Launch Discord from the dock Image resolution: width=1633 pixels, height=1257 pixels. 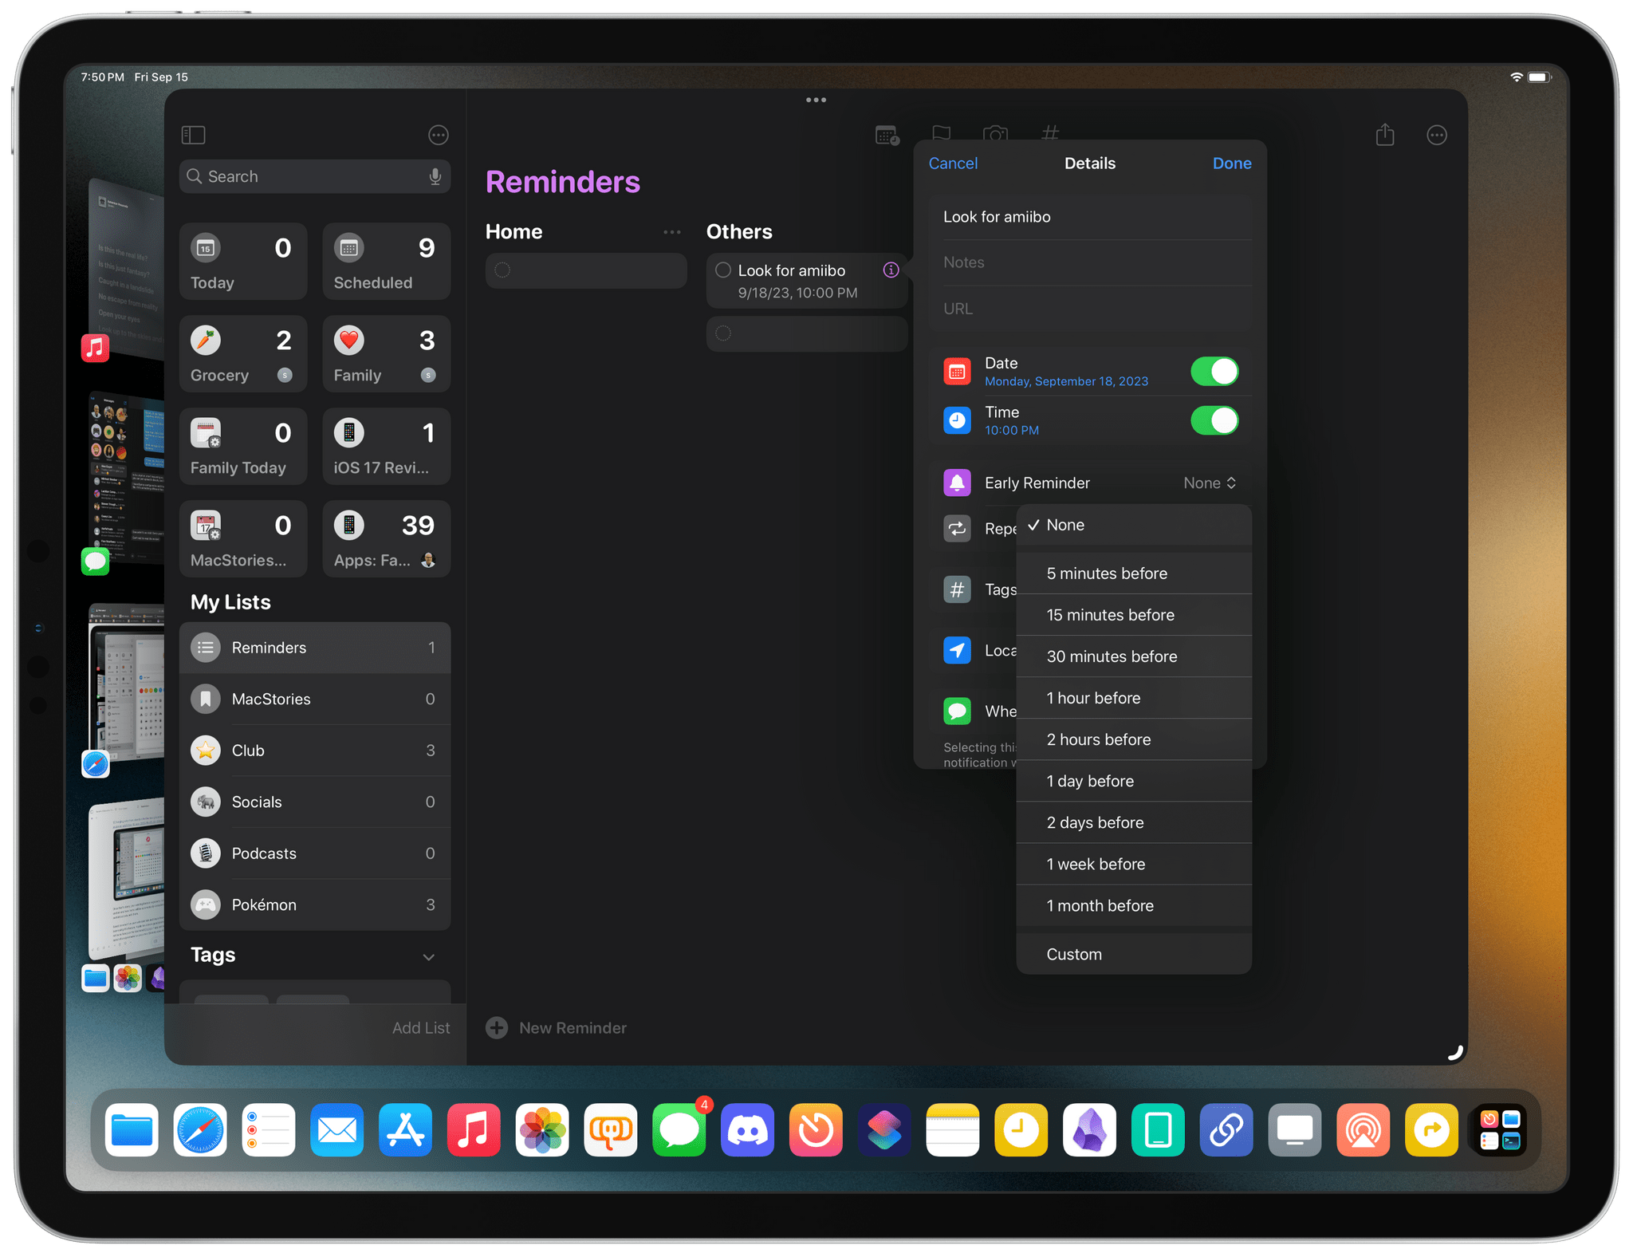(747, 1129)
